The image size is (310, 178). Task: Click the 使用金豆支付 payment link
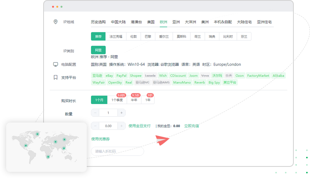point(140,126)
